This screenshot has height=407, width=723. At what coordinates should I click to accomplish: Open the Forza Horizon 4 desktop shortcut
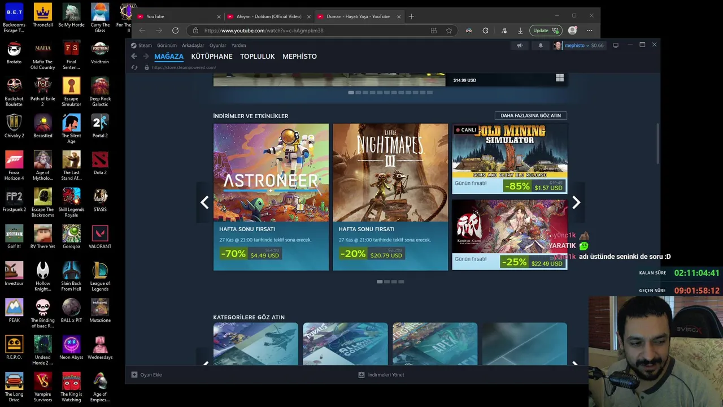(x=14, y=166)
